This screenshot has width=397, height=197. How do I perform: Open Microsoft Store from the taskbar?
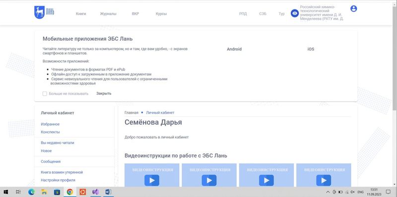pyautogui.click(x=57, y=192)
